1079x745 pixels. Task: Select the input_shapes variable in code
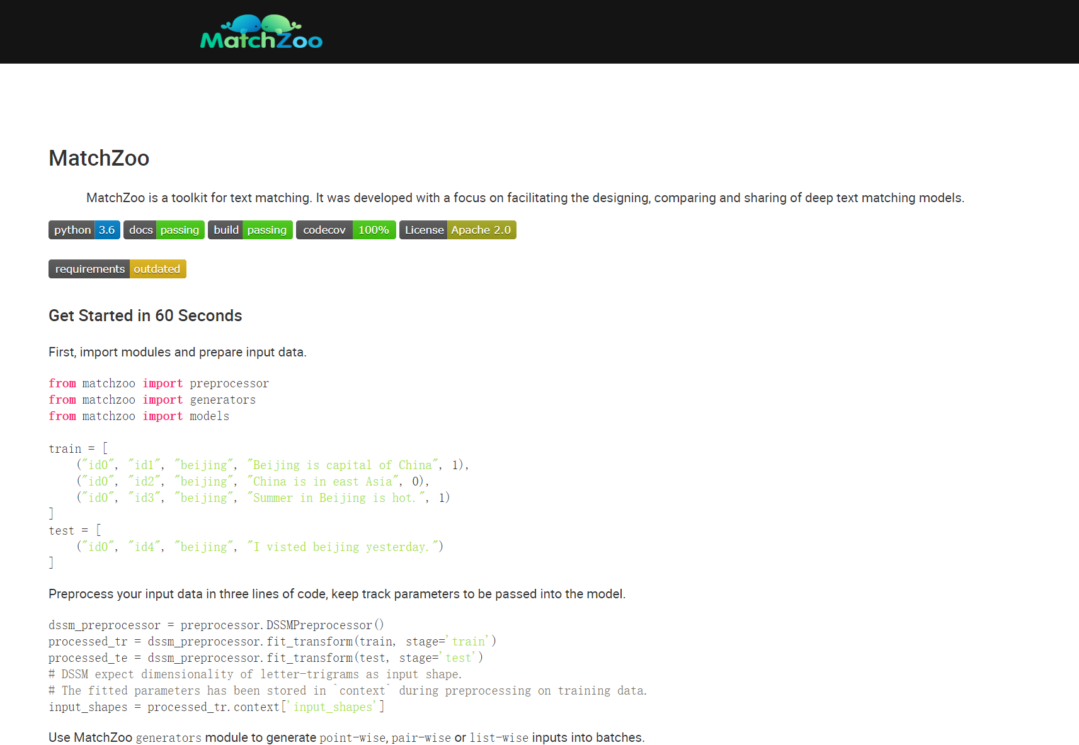(88, 707)
